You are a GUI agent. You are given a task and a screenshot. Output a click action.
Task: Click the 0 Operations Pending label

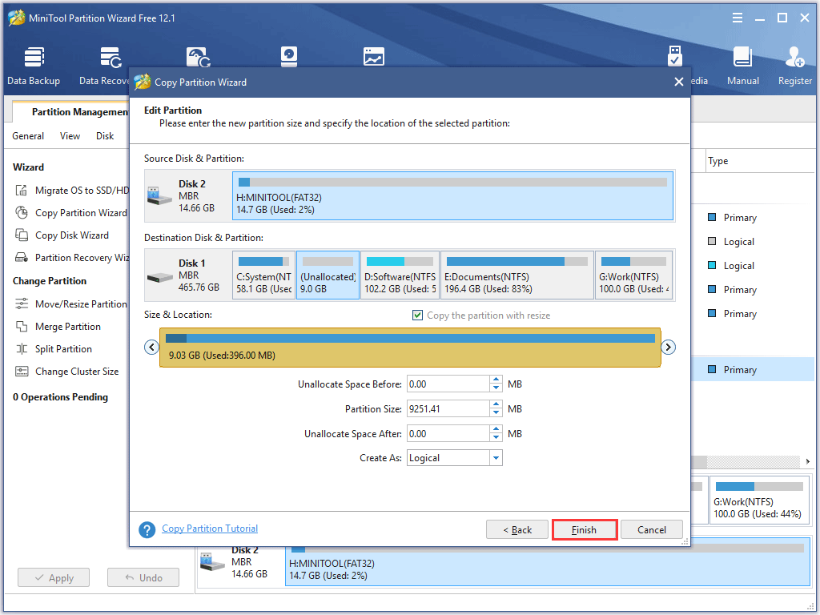[61, 397]
